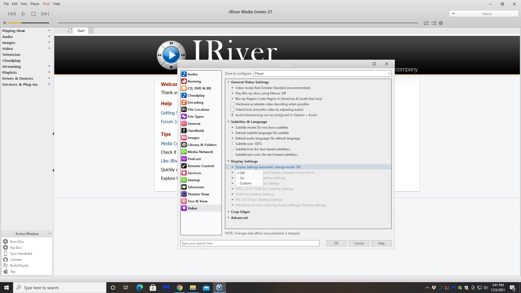Expand the Advanced section
The height and width of the screenshot is (293, 521).
228,218
